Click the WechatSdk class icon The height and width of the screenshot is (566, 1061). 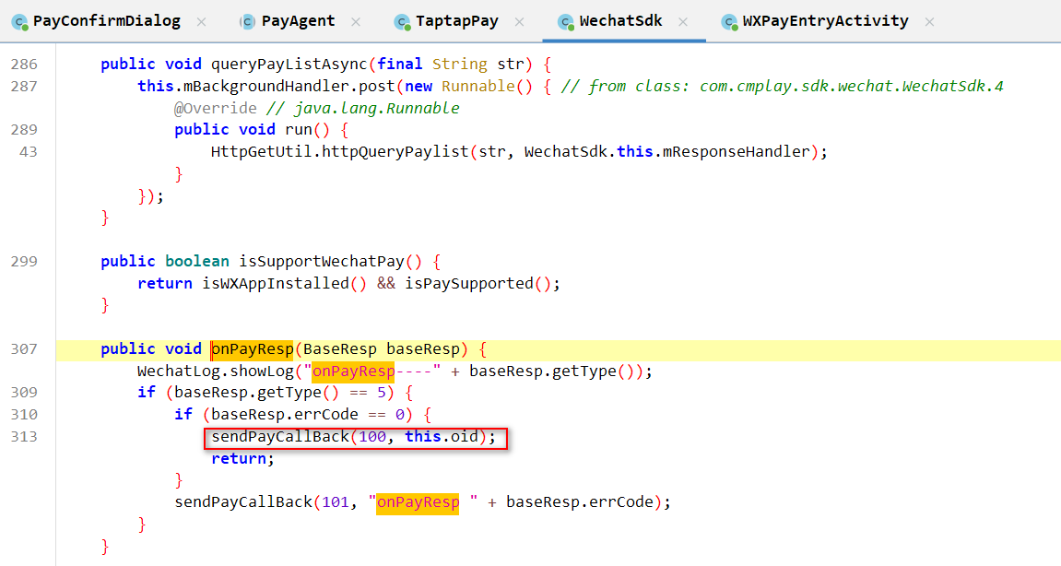565,21
